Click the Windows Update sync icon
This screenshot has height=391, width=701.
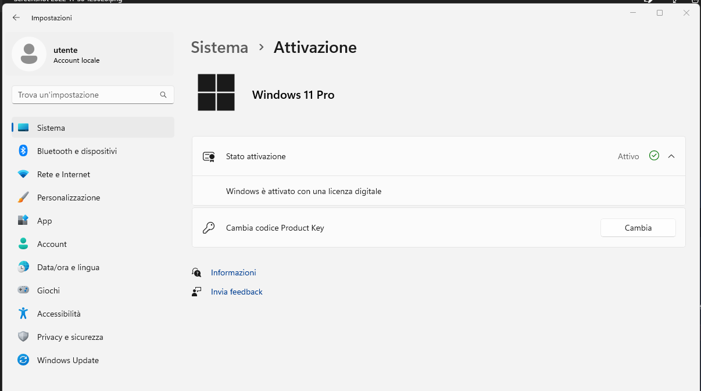[23, 360]
